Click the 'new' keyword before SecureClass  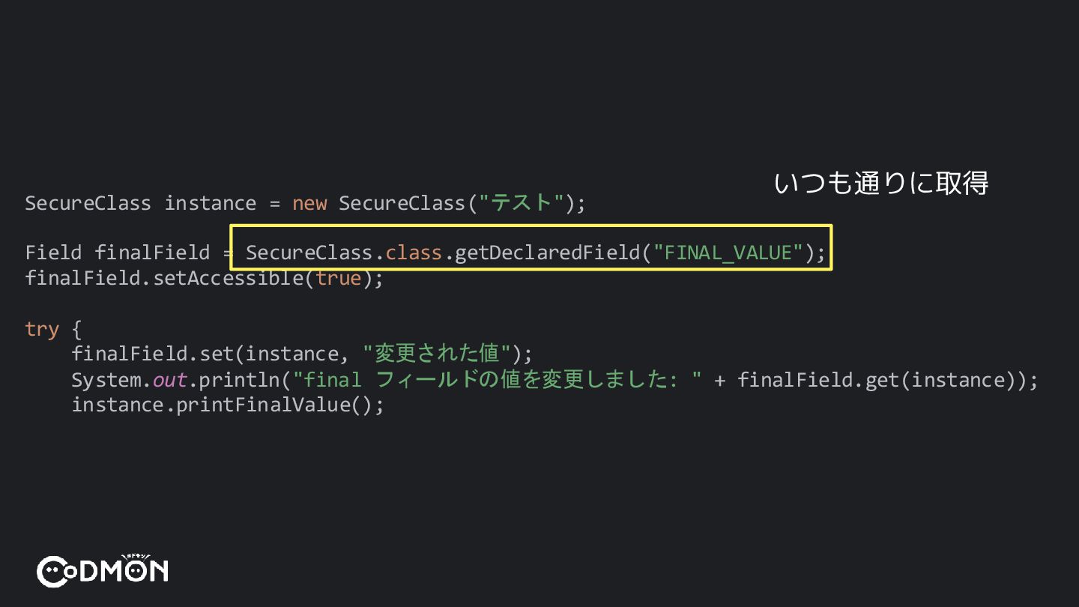309,203
